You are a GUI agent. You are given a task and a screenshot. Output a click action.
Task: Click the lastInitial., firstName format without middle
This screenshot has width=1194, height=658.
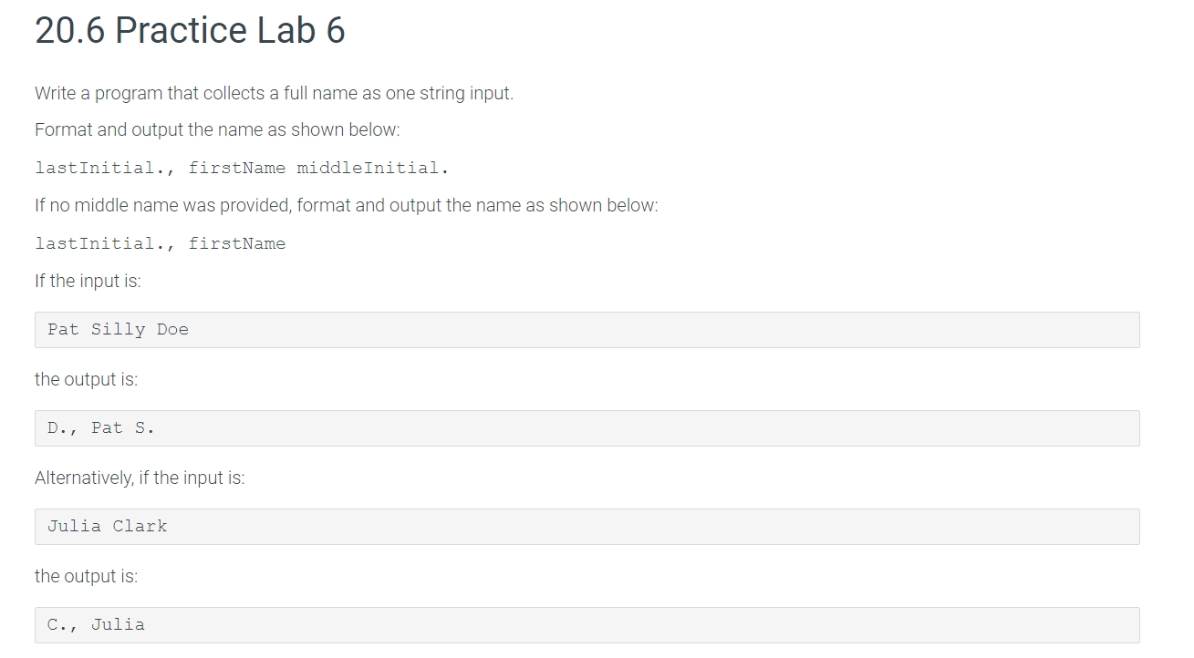(160, 244)
